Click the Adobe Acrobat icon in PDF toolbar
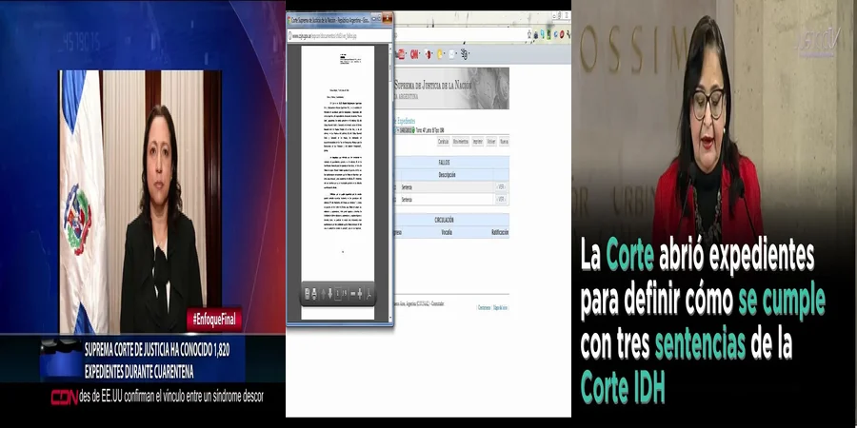The width and height of the screenshot is (857, 428). [369, 294]
